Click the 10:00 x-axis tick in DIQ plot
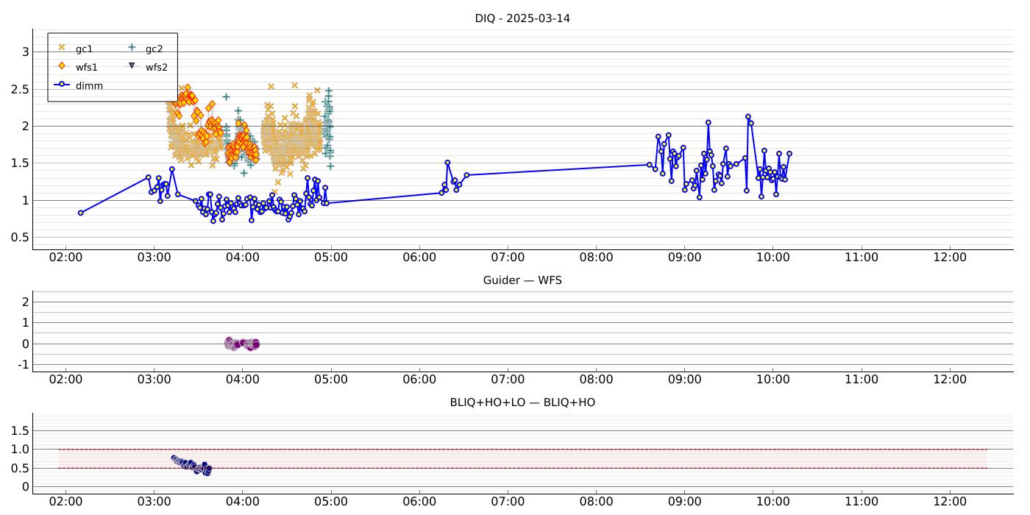 coord(773,257)
